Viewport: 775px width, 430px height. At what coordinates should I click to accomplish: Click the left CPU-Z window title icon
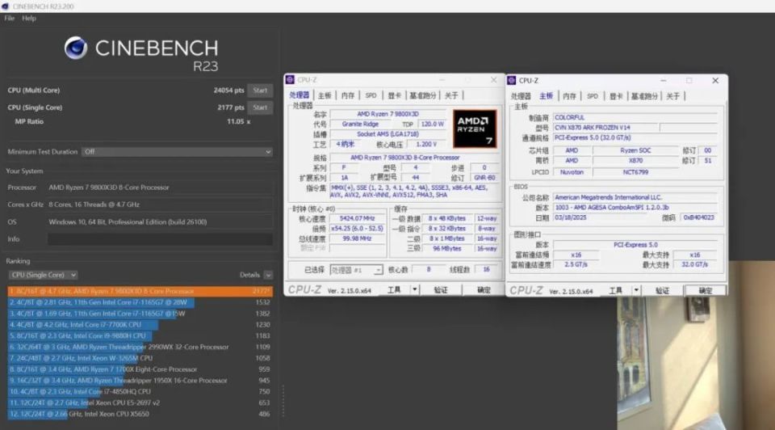pos(290,80)
